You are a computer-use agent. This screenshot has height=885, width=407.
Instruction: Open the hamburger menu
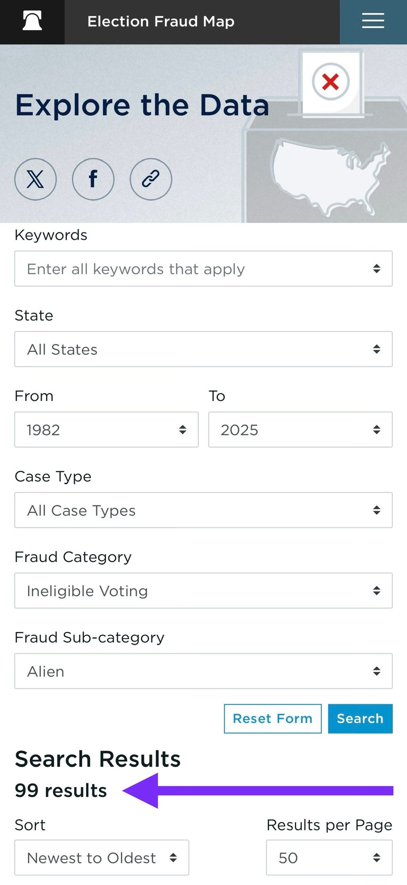point(373,21)
